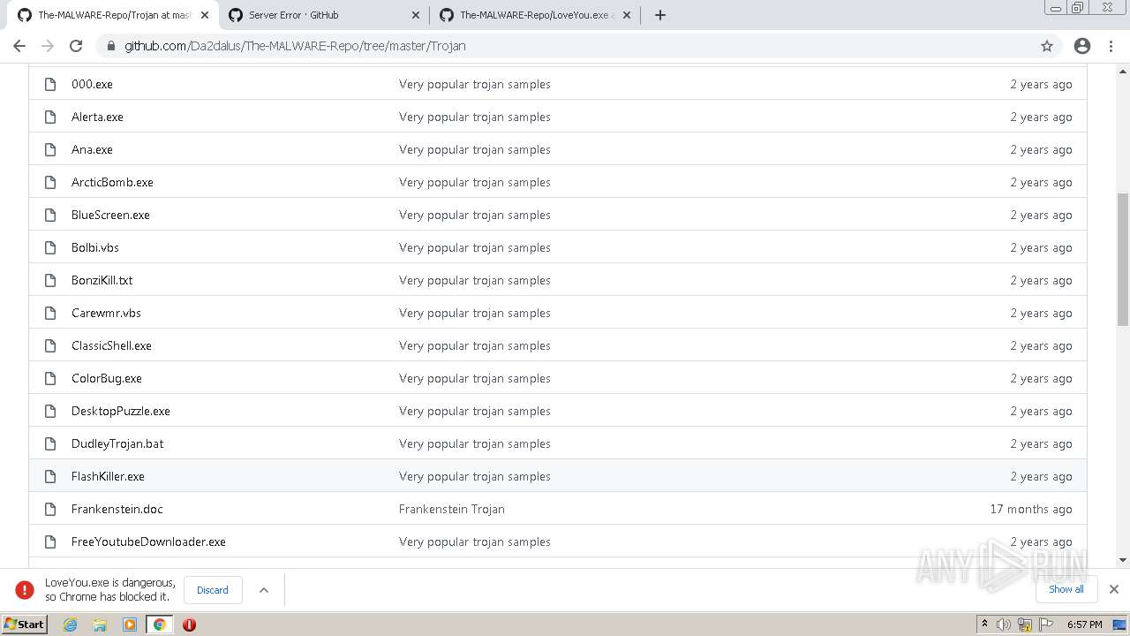This screenshot has height=636, width=1130.
Task: Open the Start menu
Action: [25, 625]
